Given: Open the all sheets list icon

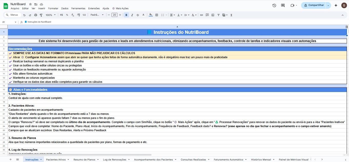Looking at the screenshot, I should click(17, 159).
